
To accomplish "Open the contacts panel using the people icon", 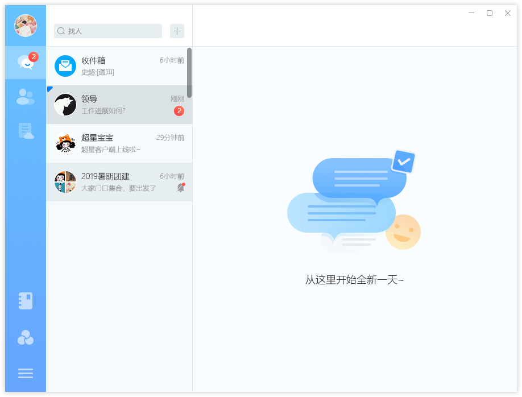I will click(25, 97).
